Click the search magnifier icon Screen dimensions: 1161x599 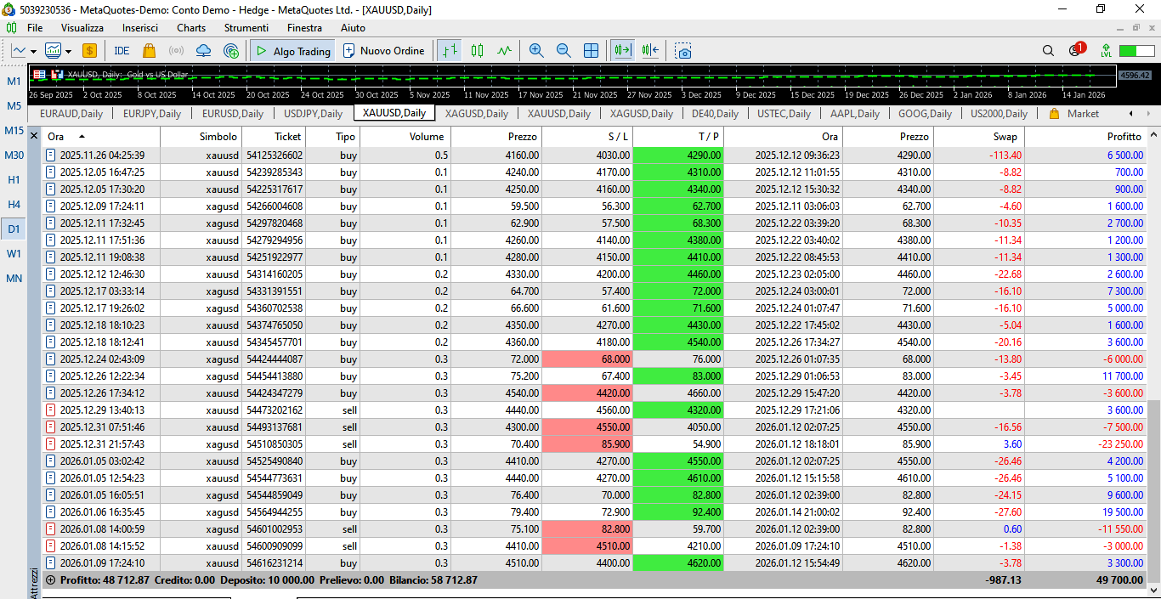point(1048,51)
